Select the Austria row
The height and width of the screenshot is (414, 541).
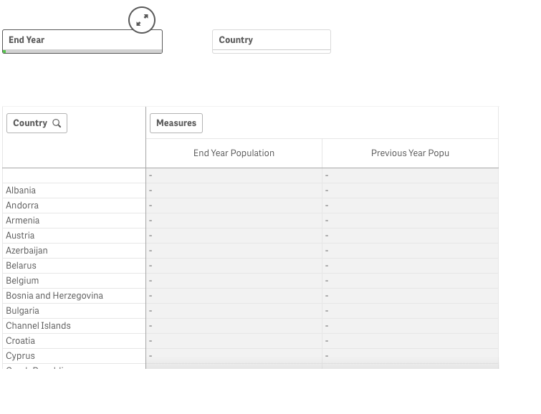[x=20, y=236]
